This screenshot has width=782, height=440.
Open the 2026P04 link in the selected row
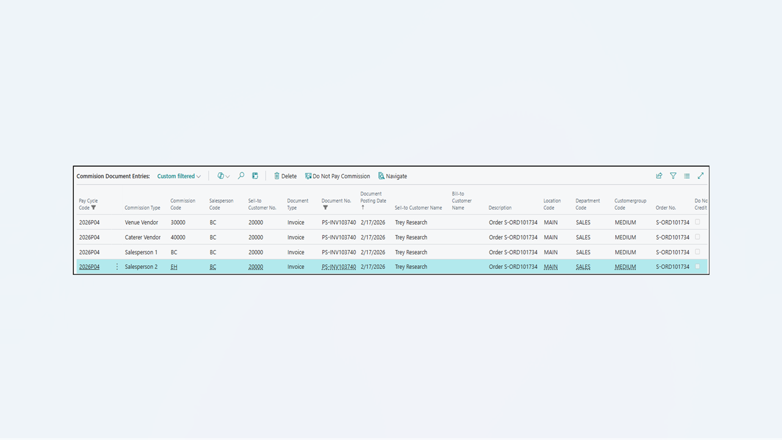89,267
